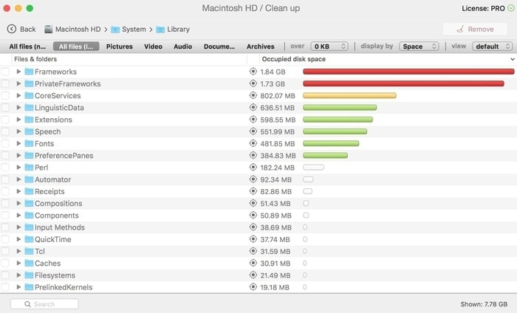The width and height of the screenshot is (517, 313).
Task: Switch to the Archives filter tab
Action: click(260, 47)
